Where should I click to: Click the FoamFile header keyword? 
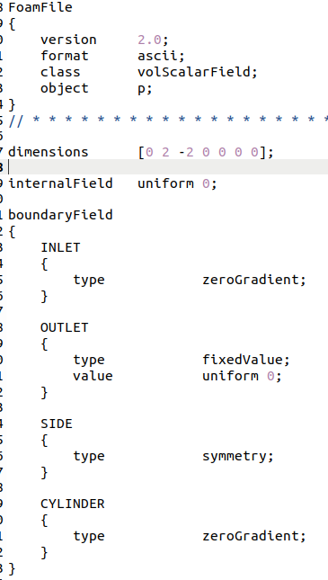pos(40,7)
